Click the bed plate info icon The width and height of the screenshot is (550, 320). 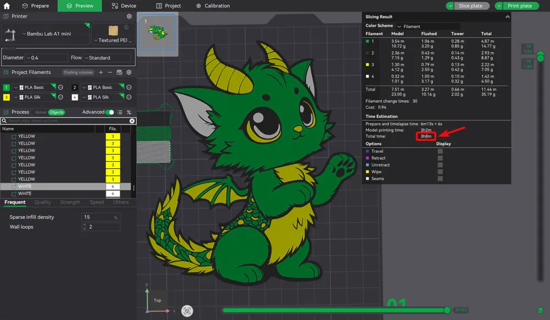click(127, 27)
